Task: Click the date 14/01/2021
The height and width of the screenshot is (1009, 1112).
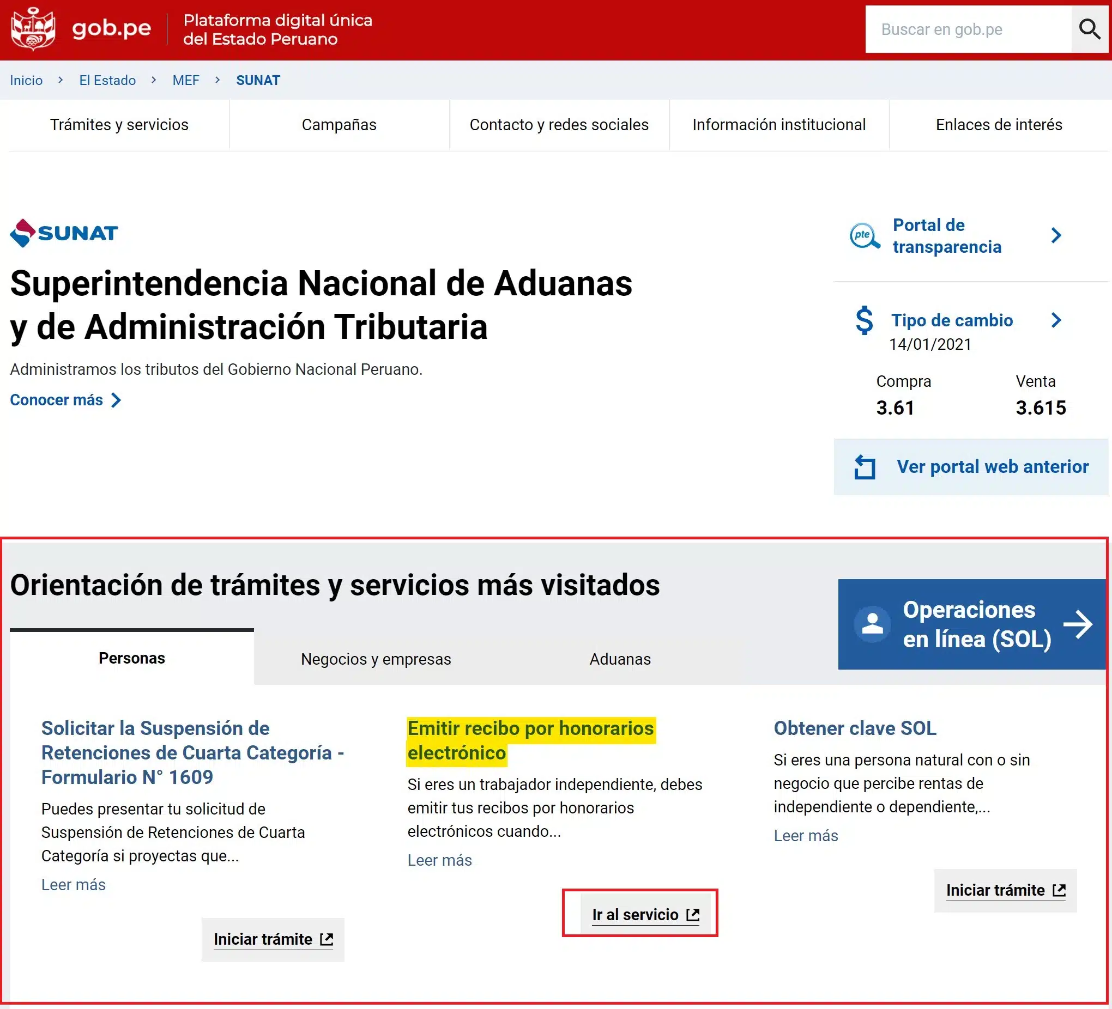Action: point(930,345)
